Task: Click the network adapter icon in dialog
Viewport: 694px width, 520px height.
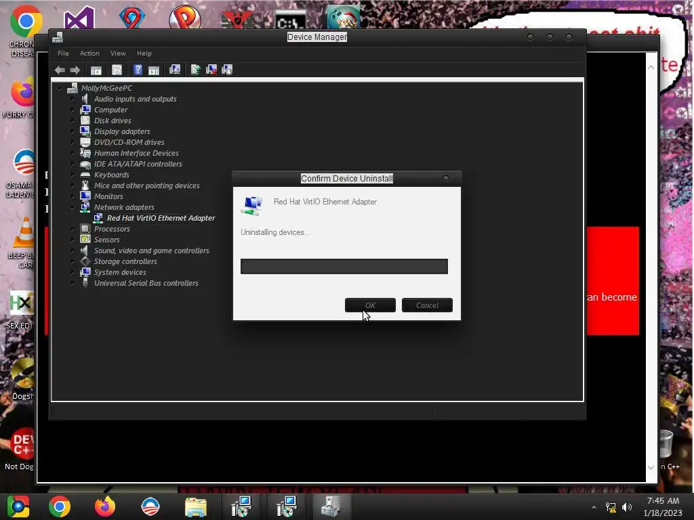Action: click(251, 206)
